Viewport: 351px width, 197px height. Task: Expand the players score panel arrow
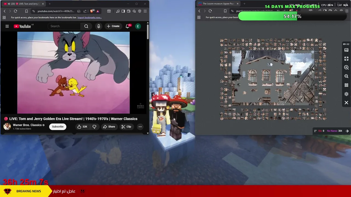(x=347, y=131)
